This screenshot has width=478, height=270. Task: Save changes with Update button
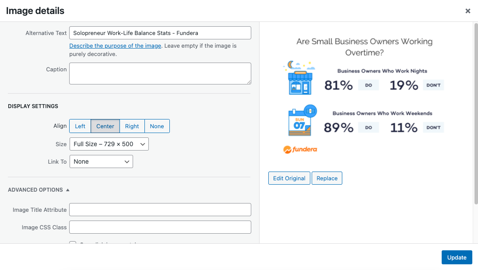457,257
